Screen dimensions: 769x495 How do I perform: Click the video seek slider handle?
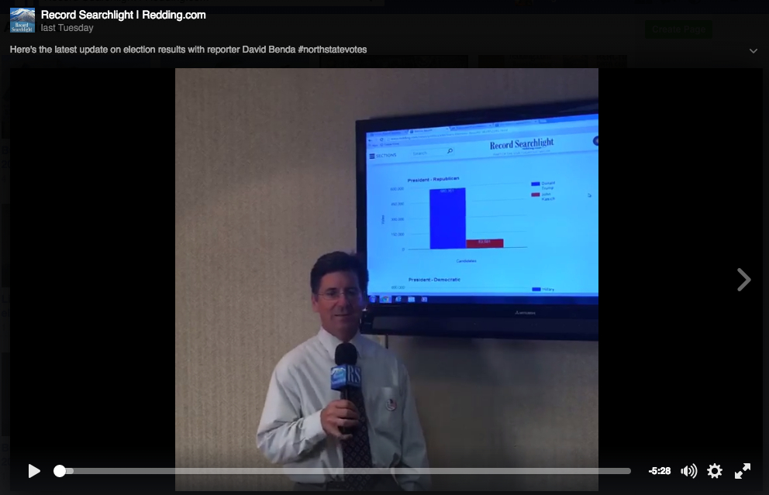click(x=60, y=471)
